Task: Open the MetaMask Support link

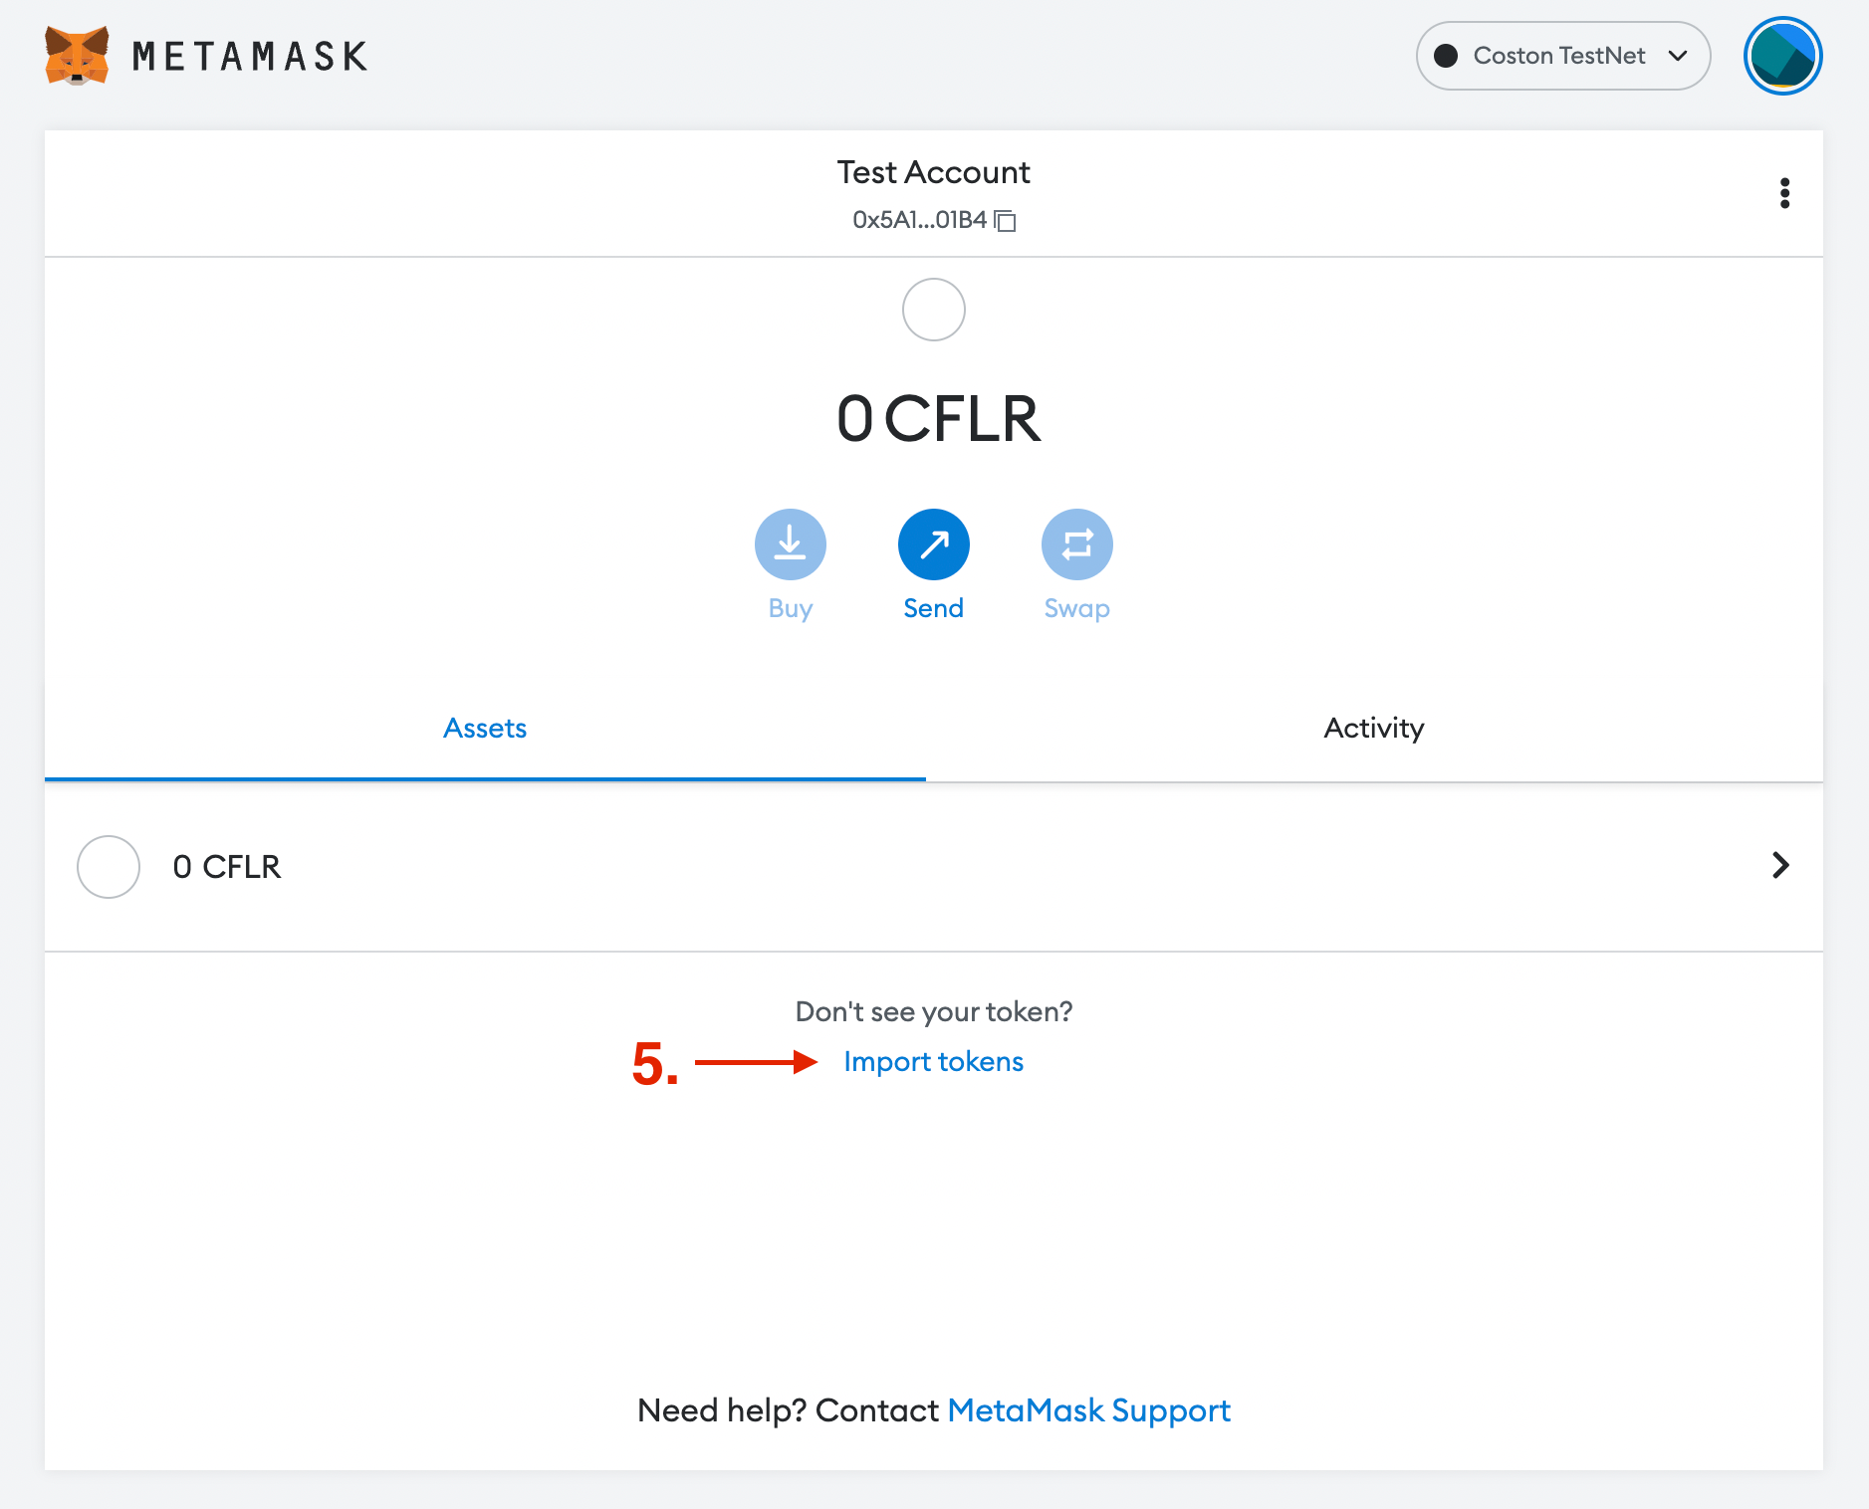Action: 1089,1410
